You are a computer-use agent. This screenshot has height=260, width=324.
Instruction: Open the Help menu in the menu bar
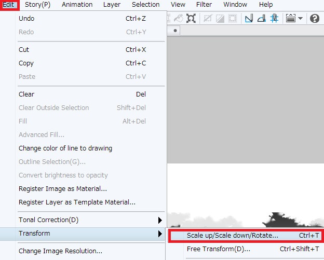coord(266,5)
